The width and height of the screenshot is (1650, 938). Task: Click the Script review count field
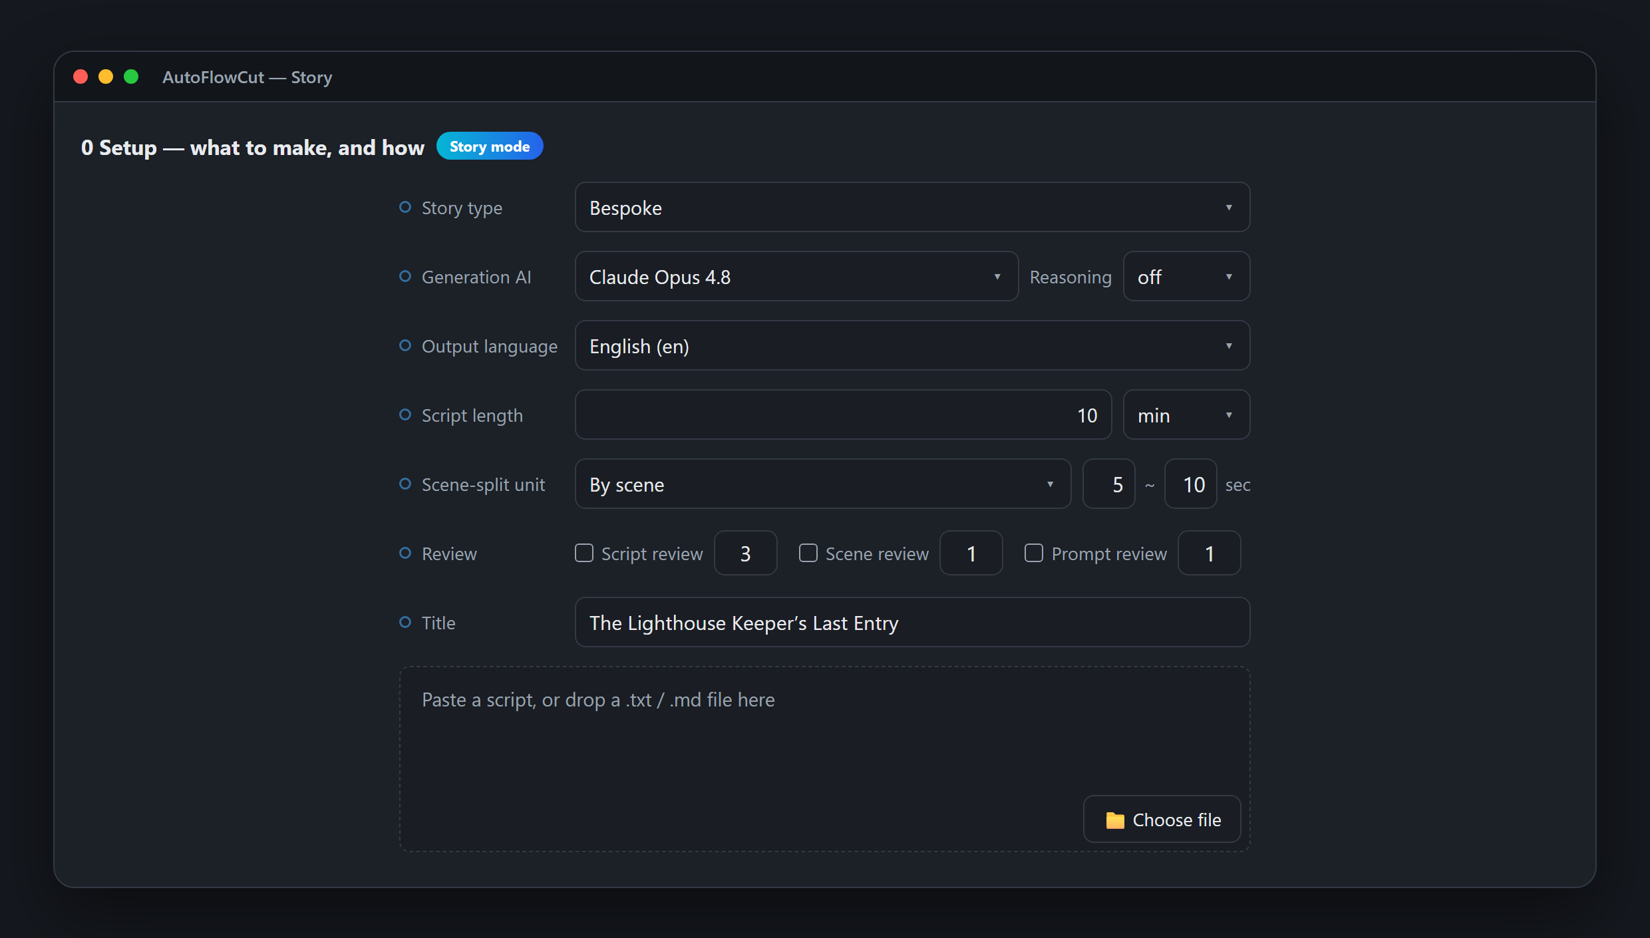tap(745, 553)
